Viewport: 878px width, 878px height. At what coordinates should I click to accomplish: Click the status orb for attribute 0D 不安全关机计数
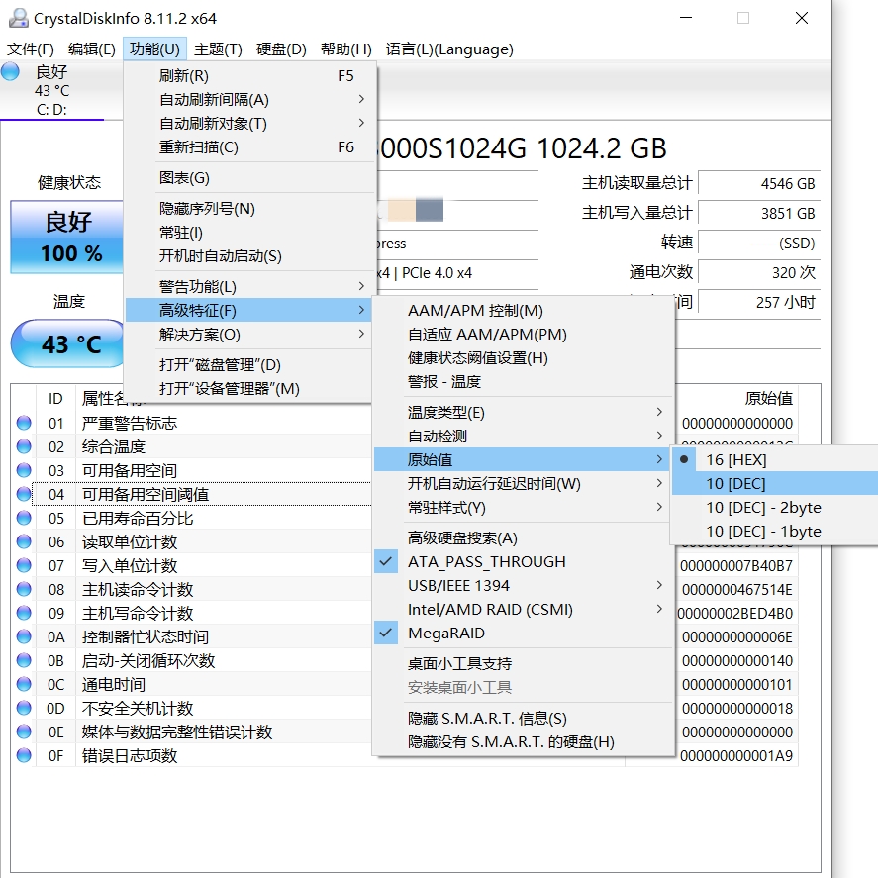[x=24, y=709]
